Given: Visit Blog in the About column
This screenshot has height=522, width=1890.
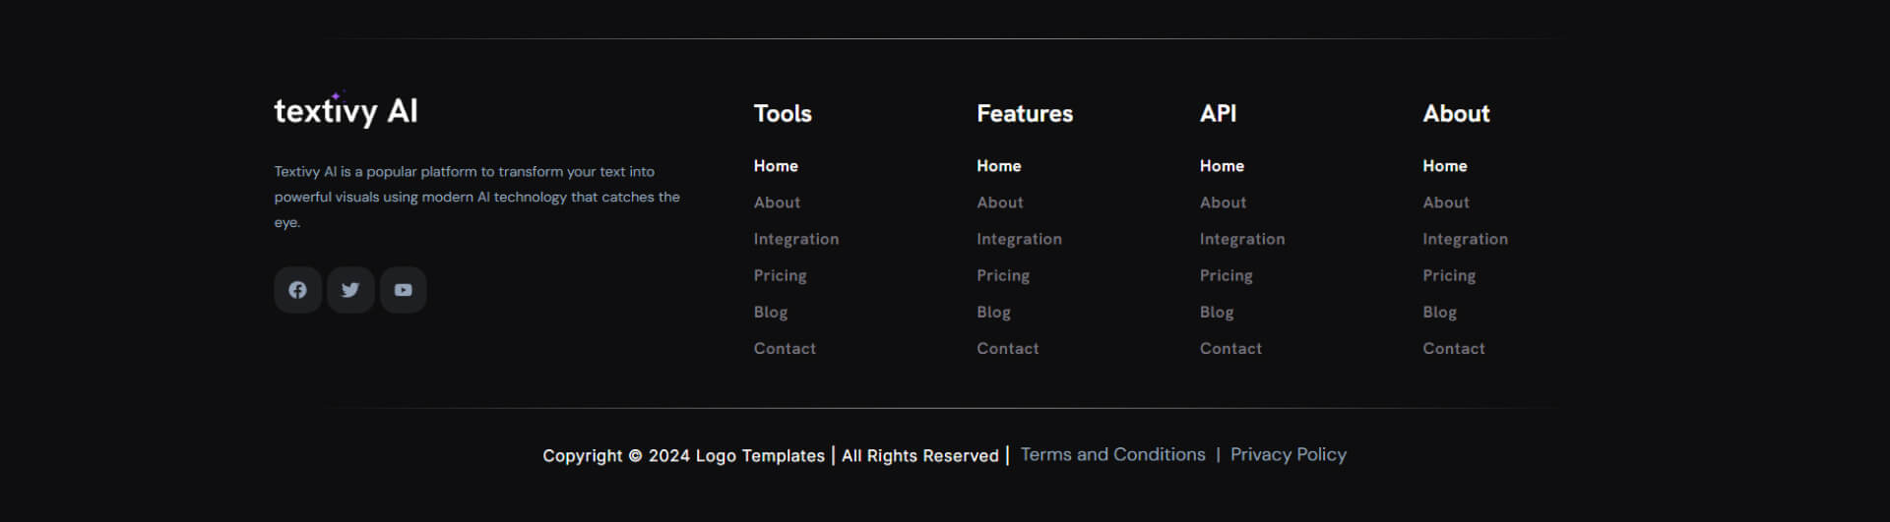Looking at the screenshot, I should pyautogui.click(x=1439, y=313).
